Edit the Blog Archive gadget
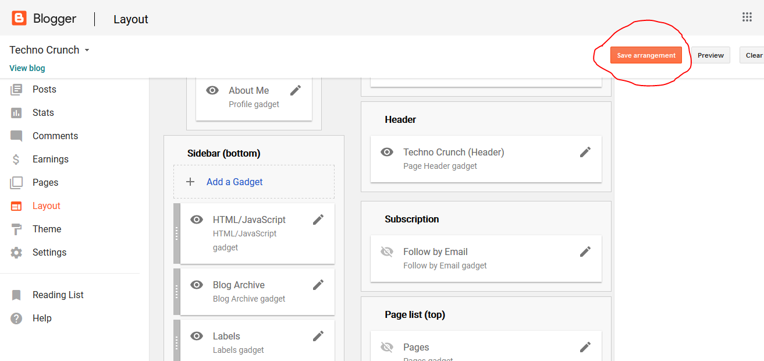This screenshot has width=764, height=361. [x=318, y=285]
